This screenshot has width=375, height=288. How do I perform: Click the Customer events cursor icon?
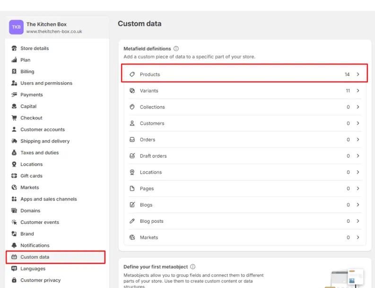(x=14, y=222)
